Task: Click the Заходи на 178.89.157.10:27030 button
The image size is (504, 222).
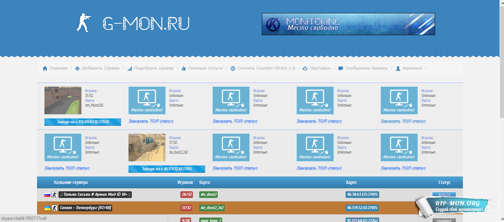Action: 83,122
